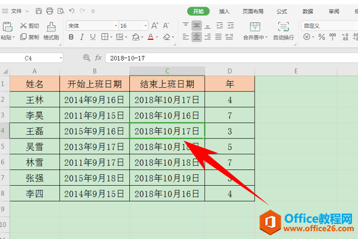Toggle bold formatting
Screen dimensions: 358x239
click(71, 37)
